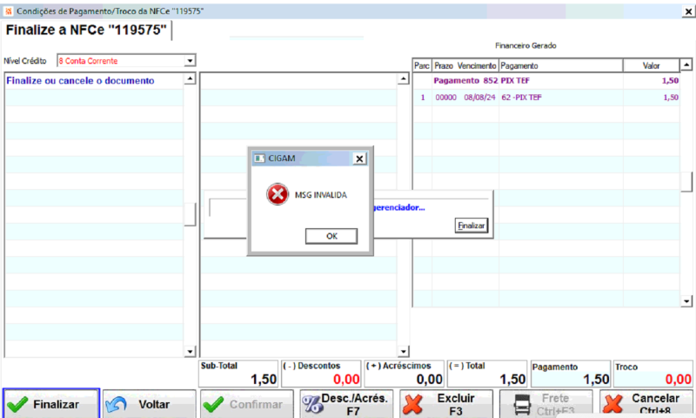Click scroll down arrow of Financeiro Gerado
This screenshot has width=696, height=418.
pos(686,301)
